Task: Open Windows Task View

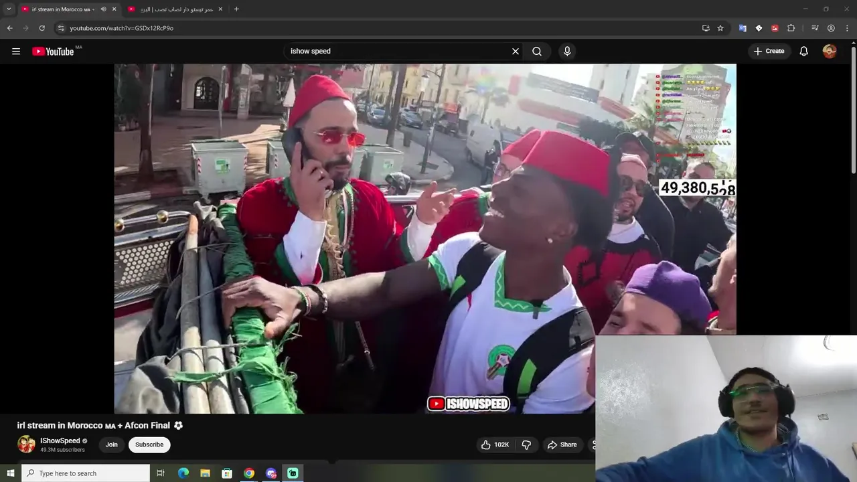Action: pyautogui.click(x=161, y=473)
